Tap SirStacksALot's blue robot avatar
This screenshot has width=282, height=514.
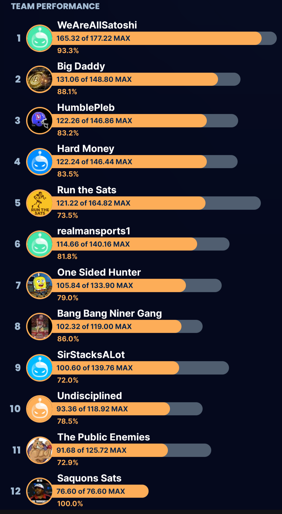(40, 368)
